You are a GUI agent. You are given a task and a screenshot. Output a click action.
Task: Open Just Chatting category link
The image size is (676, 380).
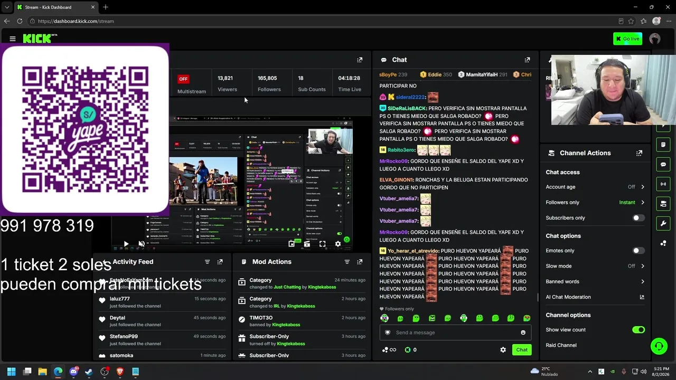(287, 287)
